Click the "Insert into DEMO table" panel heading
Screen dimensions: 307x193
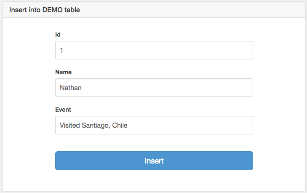[x=45, y=10]
